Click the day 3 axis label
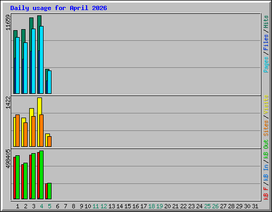This screenshot has width=272, height=212. coord(33,206)
